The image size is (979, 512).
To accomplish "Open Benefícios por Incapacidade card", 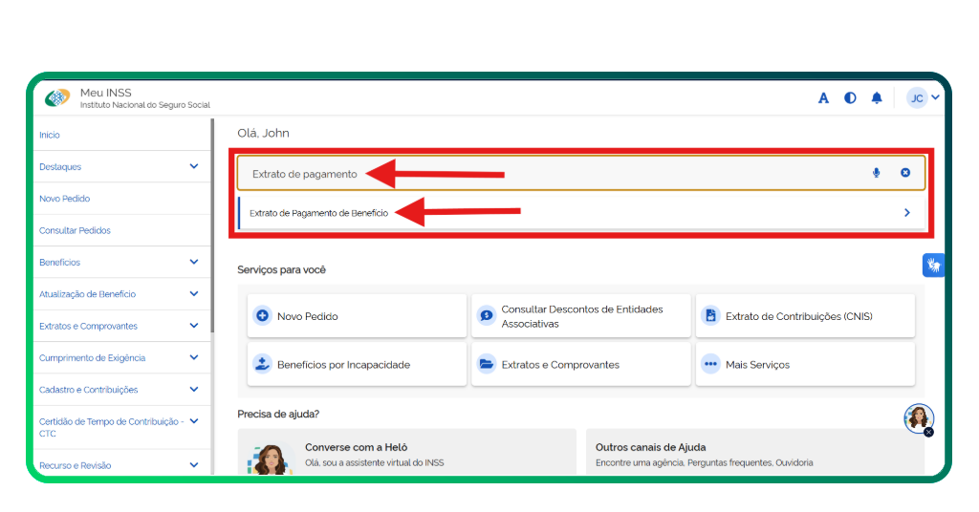I will [x=358, y=364].
